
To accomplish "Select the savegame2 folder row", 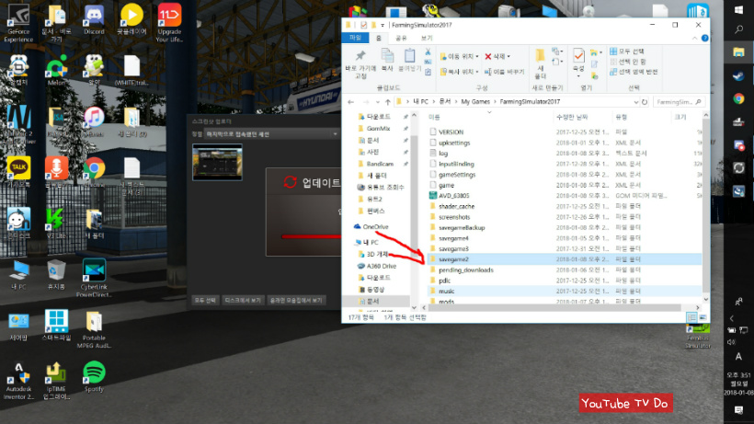I will 564,259.
